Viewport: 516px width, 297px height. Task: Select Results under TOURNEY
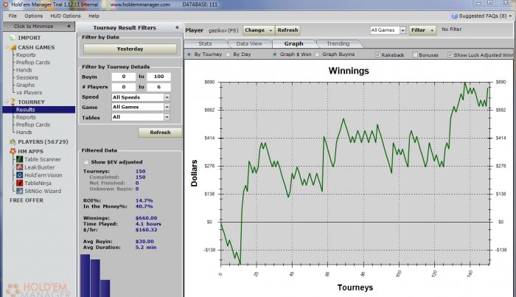tap(39, 110)
